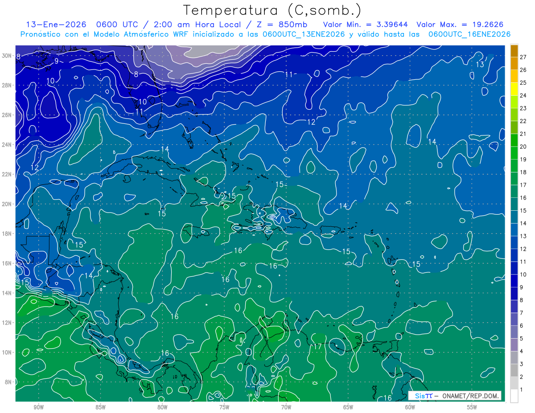Click the '80W' longitude axis label
This screenshot has height=413, width=535.
[x=162, y=407]
